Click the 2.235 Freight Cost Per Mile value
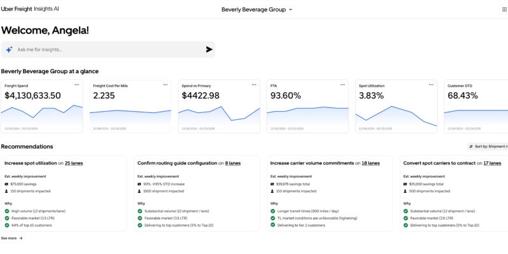This screenshot has height=254, width=508. (104, 96)
